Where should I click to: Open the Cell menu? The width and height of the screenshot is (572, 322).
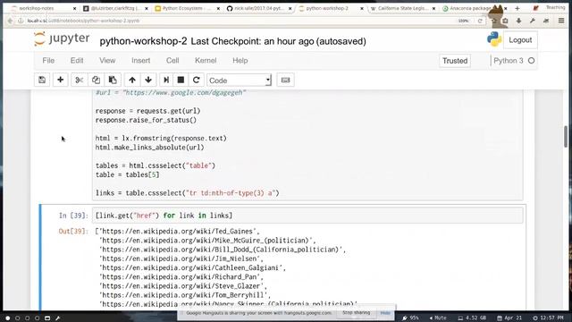point(172,61)
